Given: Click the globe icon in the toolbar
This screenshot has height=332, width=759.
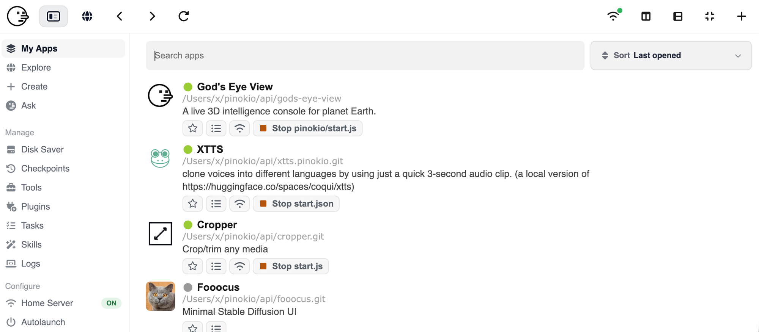Looking at the screenshot, I should [x=87, y=16].
